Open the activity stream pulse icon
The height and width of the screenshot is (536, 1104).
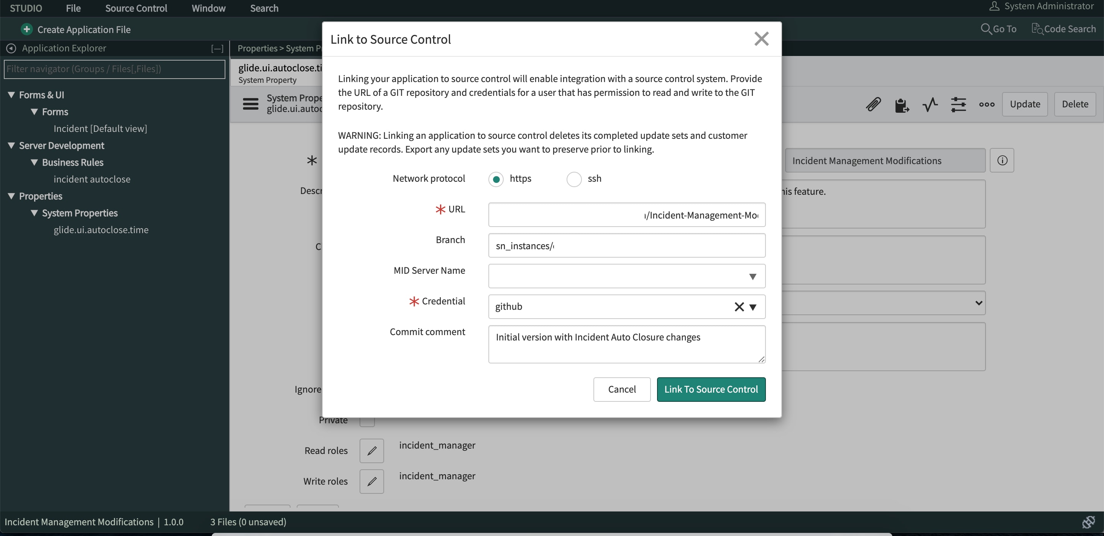coord(930,104)
